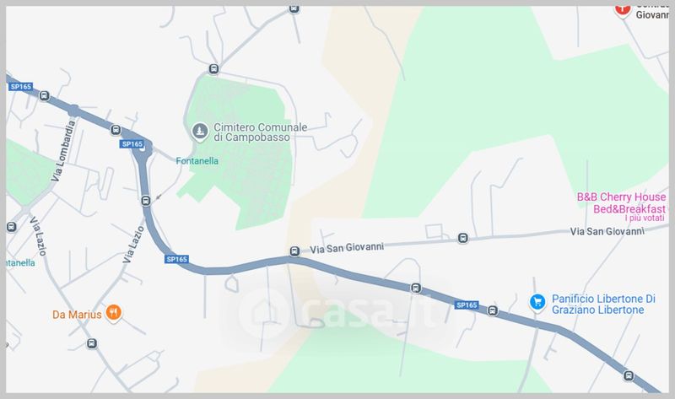The width and height of the screenshot is (675, 399).
Task: Click the Cimitero Comunale cemetery pin icon
Action: [x=199, y=132]
